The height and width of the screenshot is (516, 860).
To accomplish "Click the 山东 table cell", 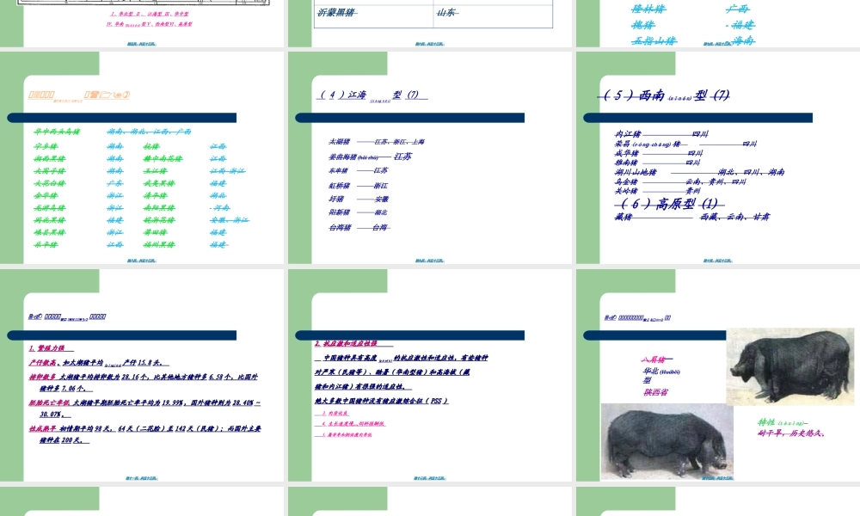I will (447, 13).
